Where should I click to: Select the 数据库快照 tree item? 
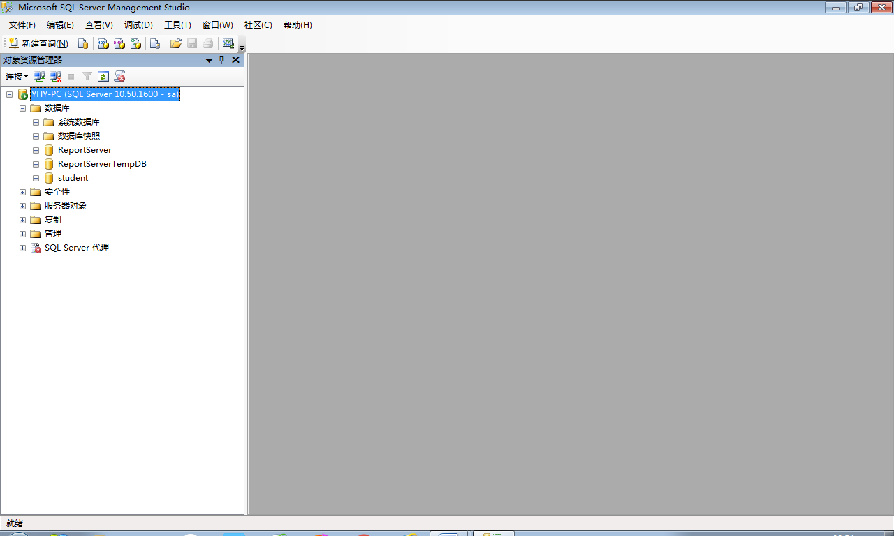click(79, 136)
